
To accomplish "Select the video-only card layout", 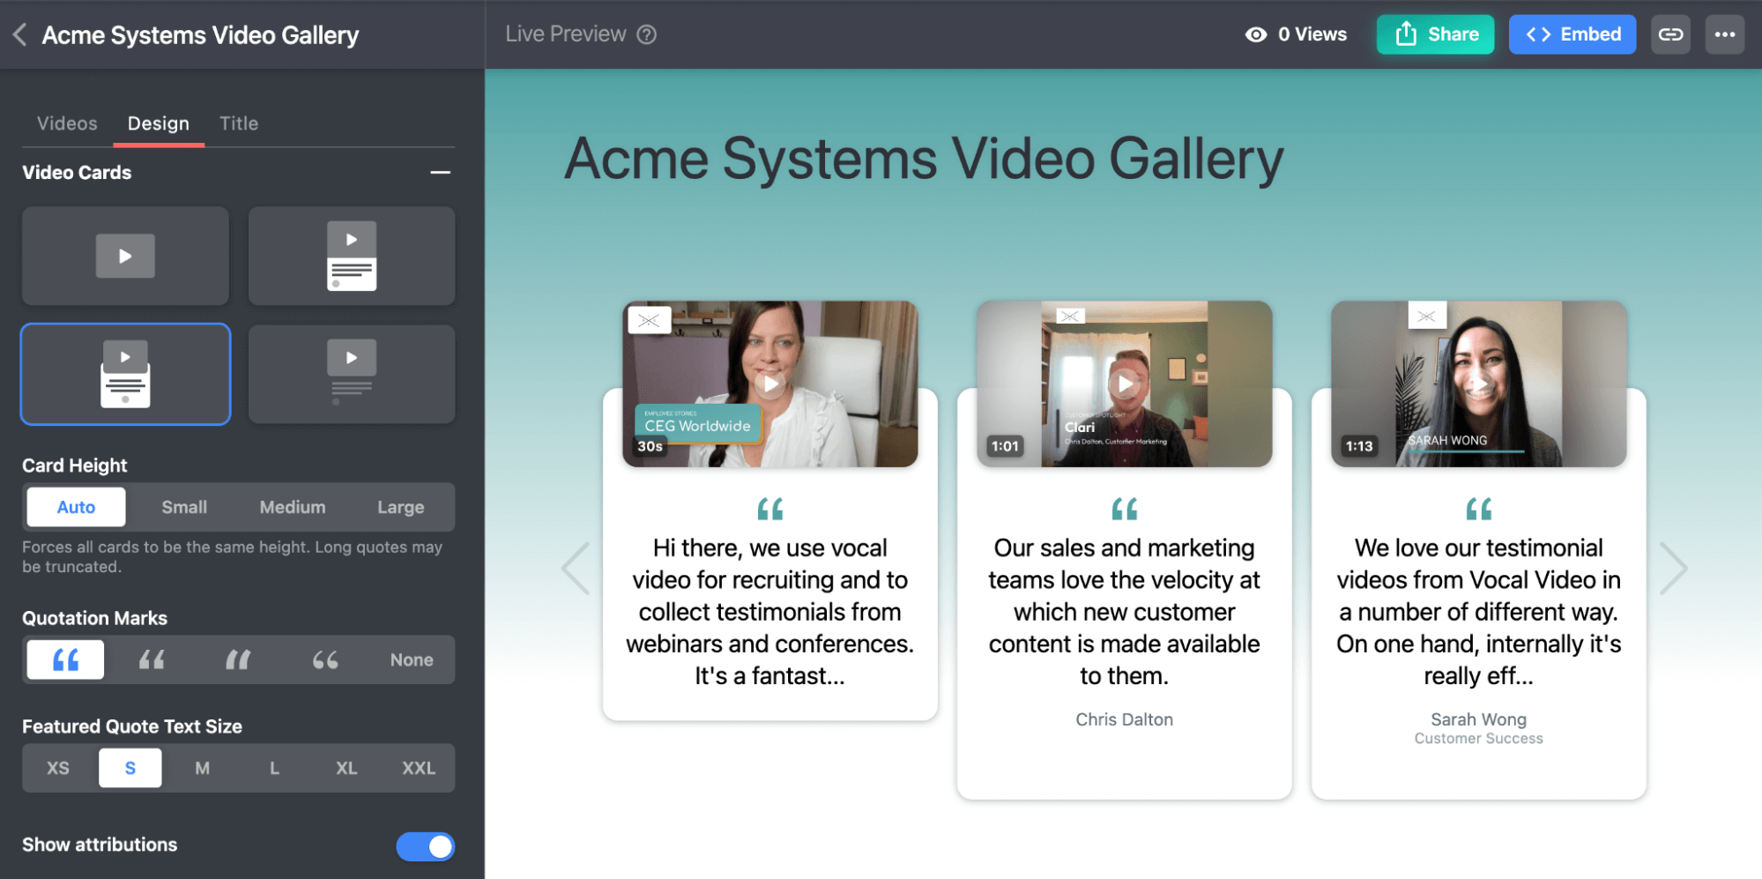I will tap(125, 257).
